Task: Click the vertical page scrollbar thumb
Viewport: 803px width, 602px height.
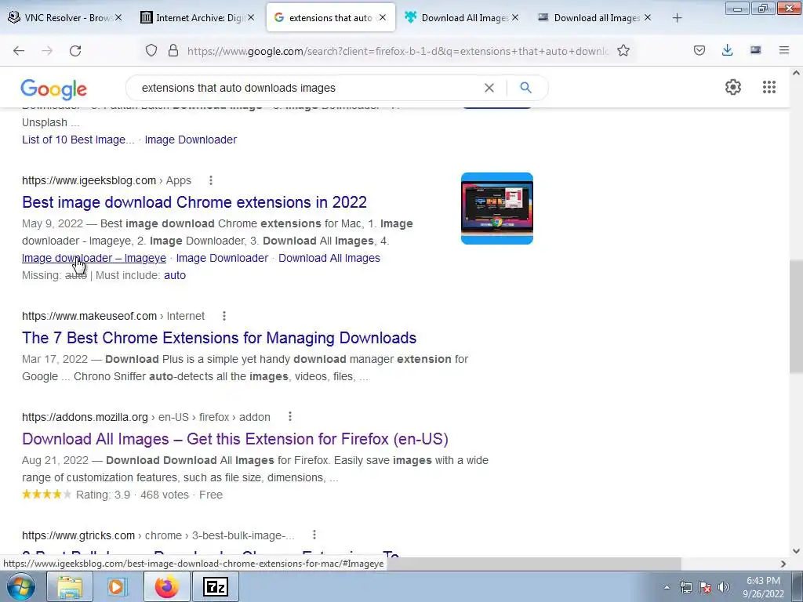Action: (x=796, y=317)
